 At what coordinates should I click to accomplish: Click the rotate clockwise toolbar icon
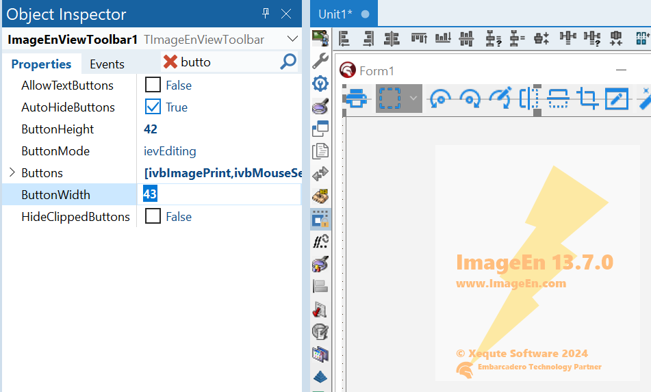click(x=470, y=99)
